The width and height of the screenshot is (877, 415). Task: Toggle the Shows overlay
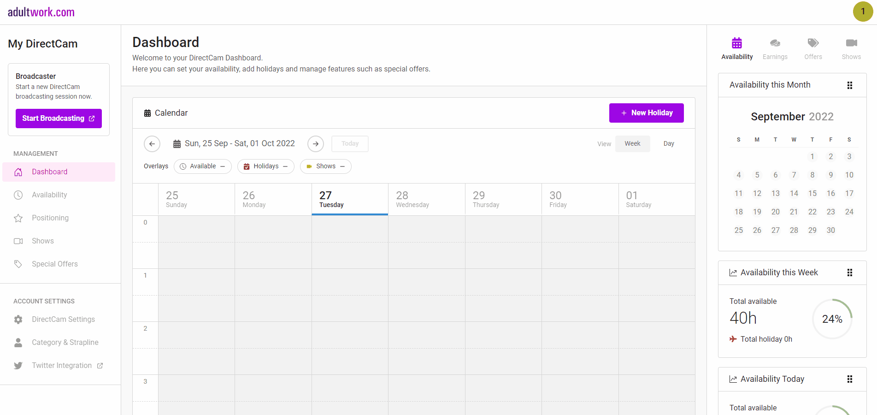pos(326,166)
